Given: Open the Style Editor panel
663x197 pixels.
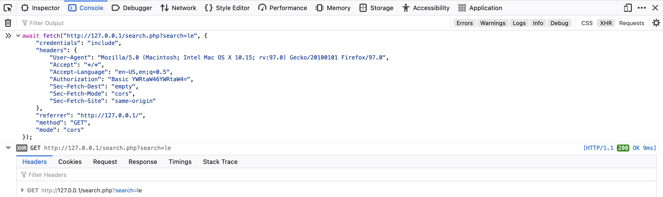Looking at the screenshot, I should point(227,8).
